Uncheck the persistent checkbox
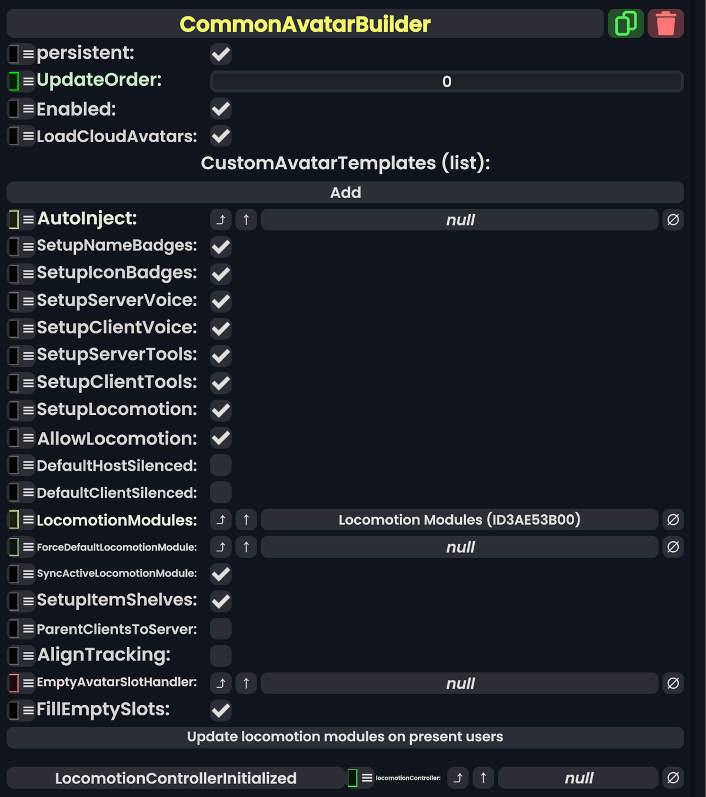This screenshot has width=706, height=797. (221, 54)
